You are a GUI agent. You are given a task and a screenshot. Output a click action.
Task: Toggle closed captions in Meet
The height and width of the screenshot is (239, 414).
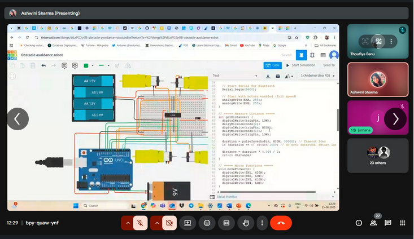click(226, 223)
